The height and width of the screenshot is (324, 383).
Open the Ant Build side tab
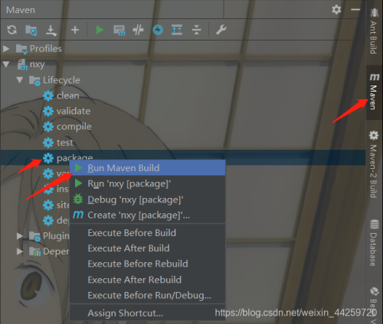[374, 31]
